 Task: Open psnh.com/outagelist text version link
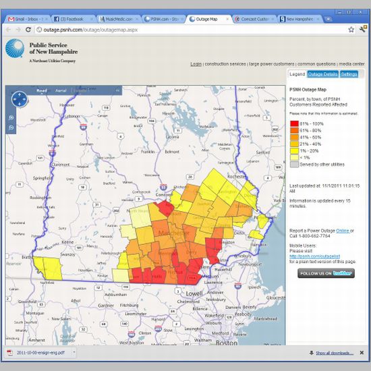[x=315, y=256]
